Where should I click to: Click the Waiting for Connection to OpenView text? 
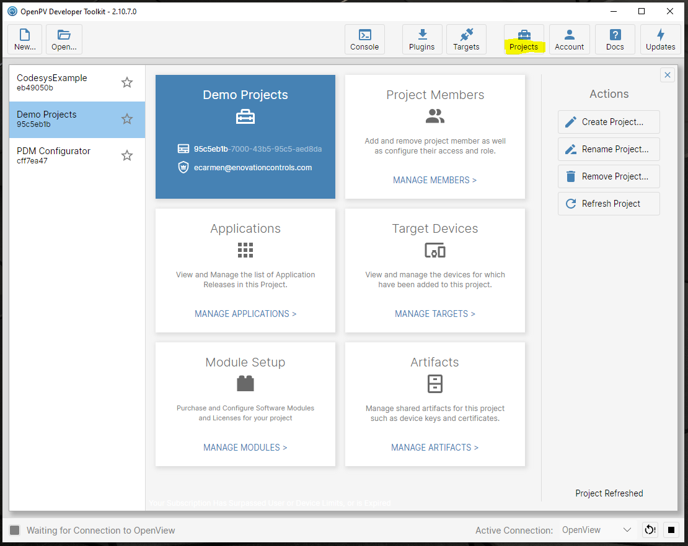(x=101, y=531)
